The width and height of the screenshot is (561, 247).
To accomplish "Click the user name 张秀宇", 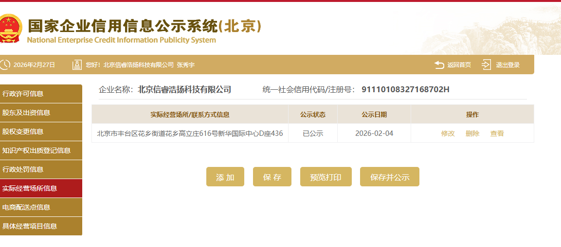I will coord(186,65).
